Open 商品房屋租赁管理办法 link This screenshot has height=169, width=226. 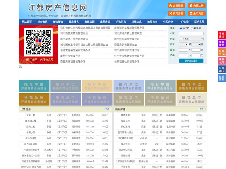pos(73,62)
